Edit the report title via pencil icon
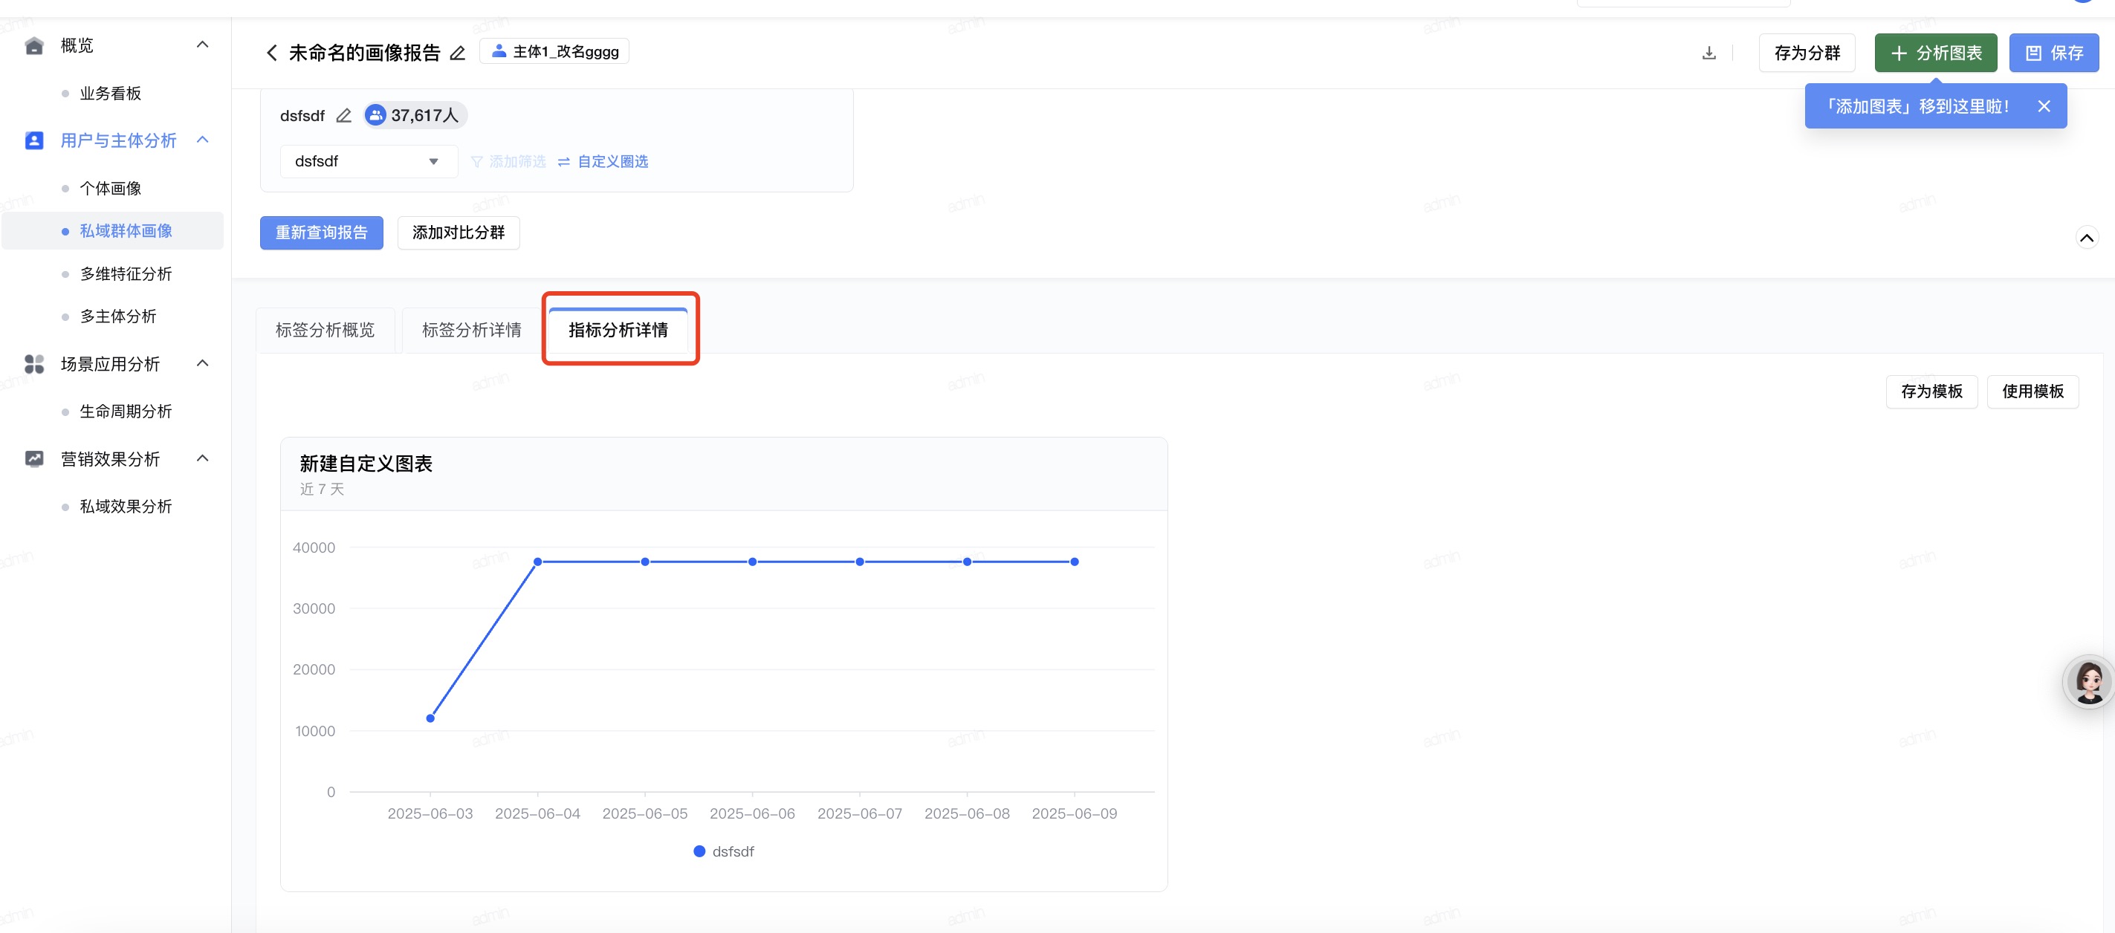 (x=458, y=53)
